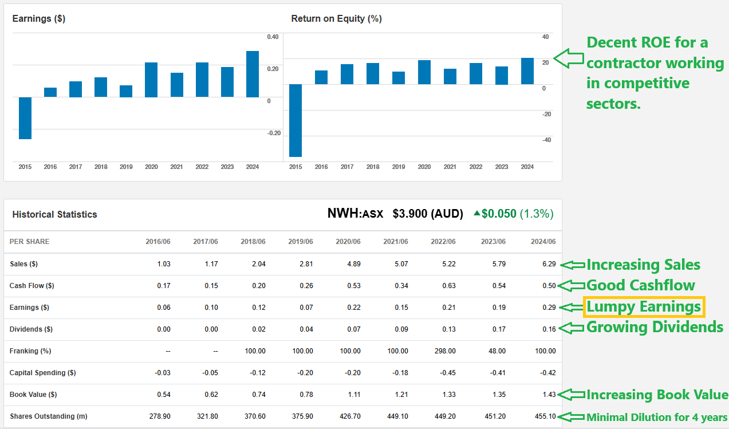Click the 2024/06 column header

tap(543, 242)
